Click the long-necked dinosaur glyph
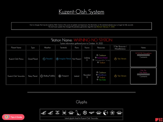 click(x=78, y=113)
